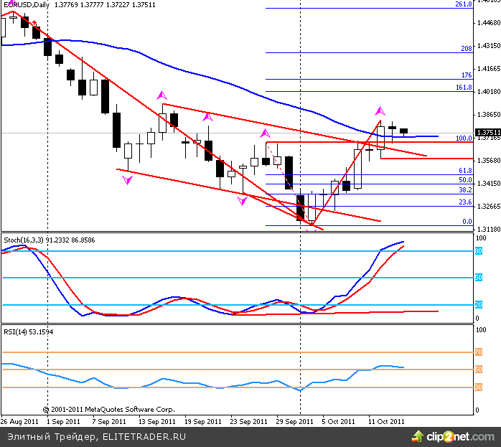
Task: Click the Fibonacci 0.0 level label
Action: point(466,222)
